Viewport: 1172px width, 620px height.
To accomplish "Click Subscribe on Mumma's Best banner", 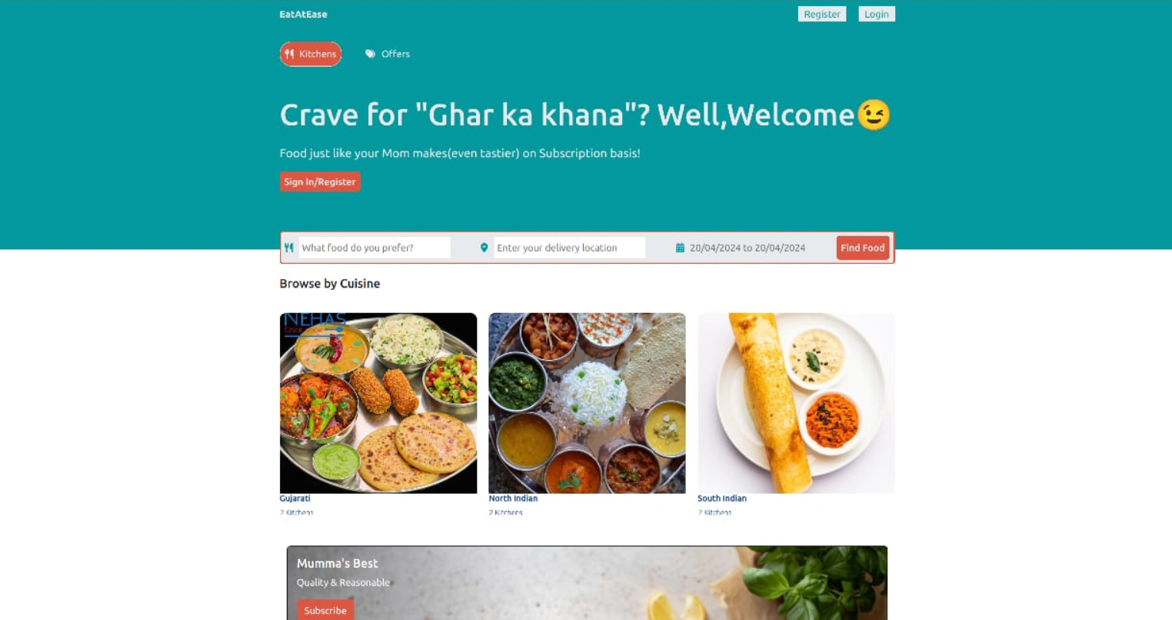I will pyautogui.click(x=325, y=610).
